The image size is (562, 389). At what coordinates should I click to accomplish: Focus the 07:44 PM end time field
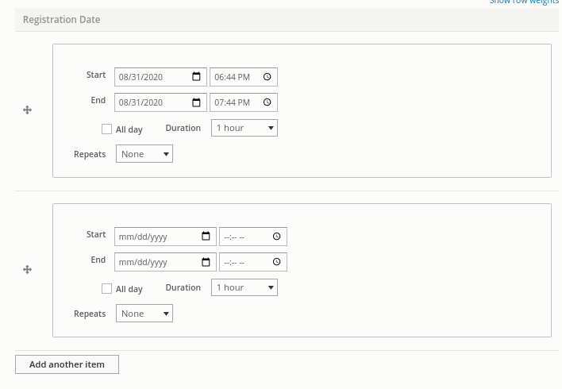244,102
